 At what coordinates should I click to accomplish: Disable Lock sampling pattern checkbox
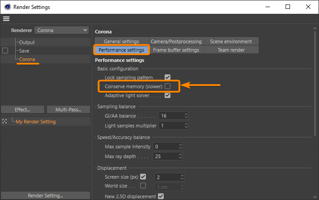[x=168, y=78]
